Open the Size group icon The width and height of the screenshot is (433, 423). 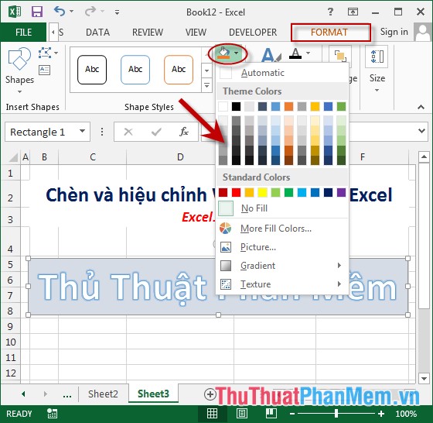(x=377, y=57)
